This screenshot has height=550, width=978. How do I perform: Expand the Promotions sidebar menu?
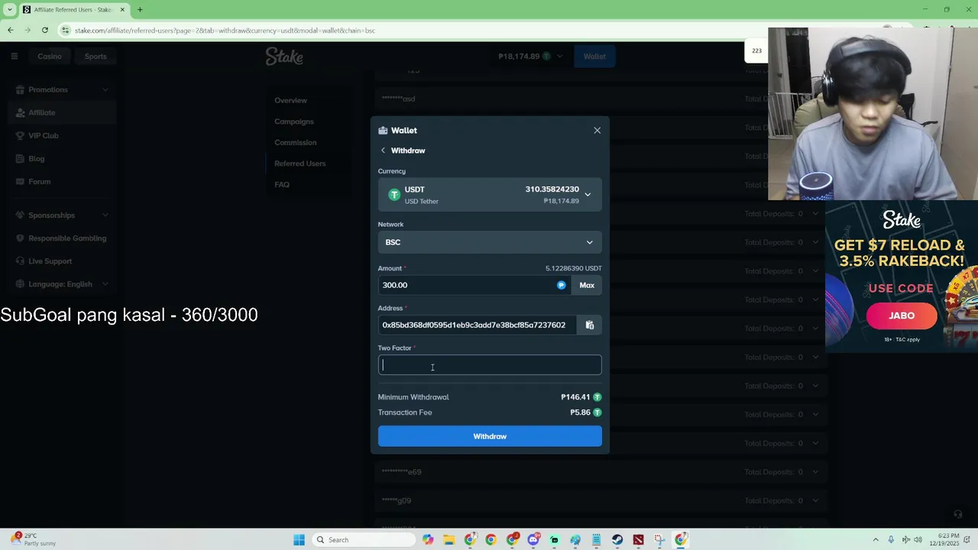[x=63, y=89]
